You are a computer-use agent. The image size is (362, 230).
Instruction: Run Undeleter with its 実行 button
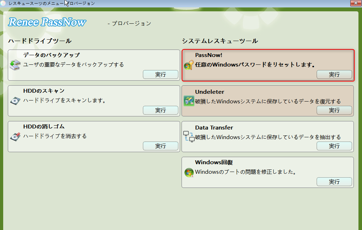(x=334, y=110)
